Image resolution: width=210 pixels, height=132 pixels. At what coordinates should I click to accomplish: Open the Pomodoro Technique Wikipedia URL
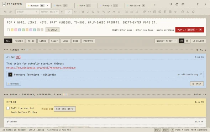(x=41, y=67)
